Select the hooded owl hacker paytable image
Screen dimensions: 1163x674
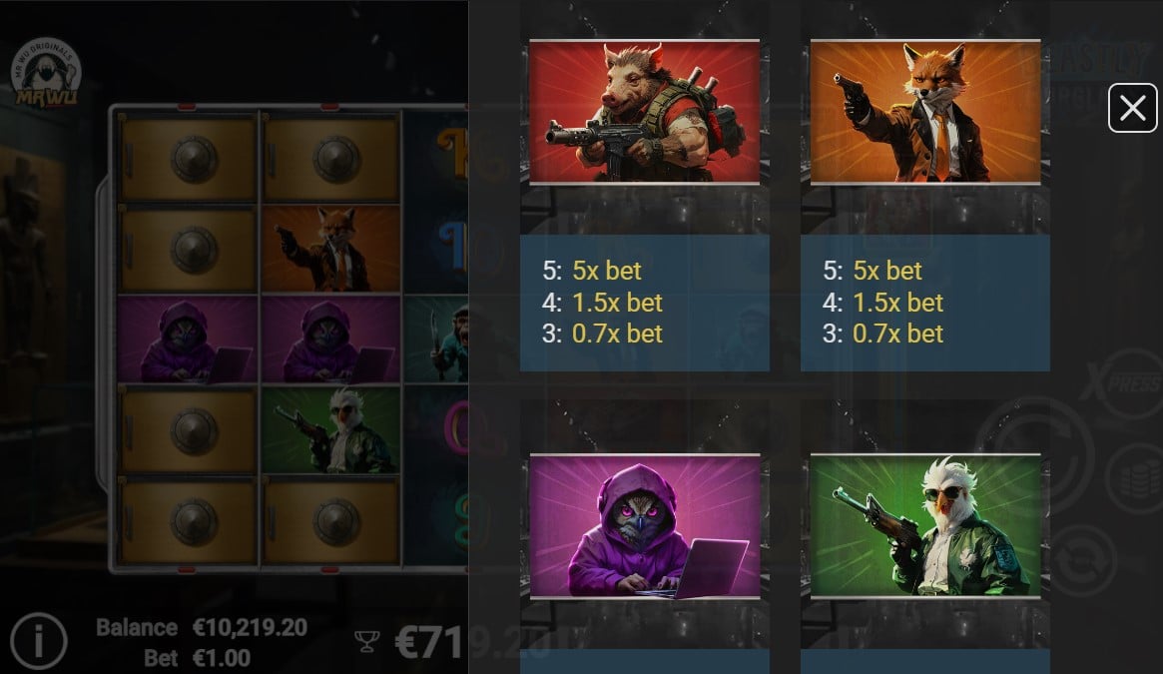click(x=645, y=525)
